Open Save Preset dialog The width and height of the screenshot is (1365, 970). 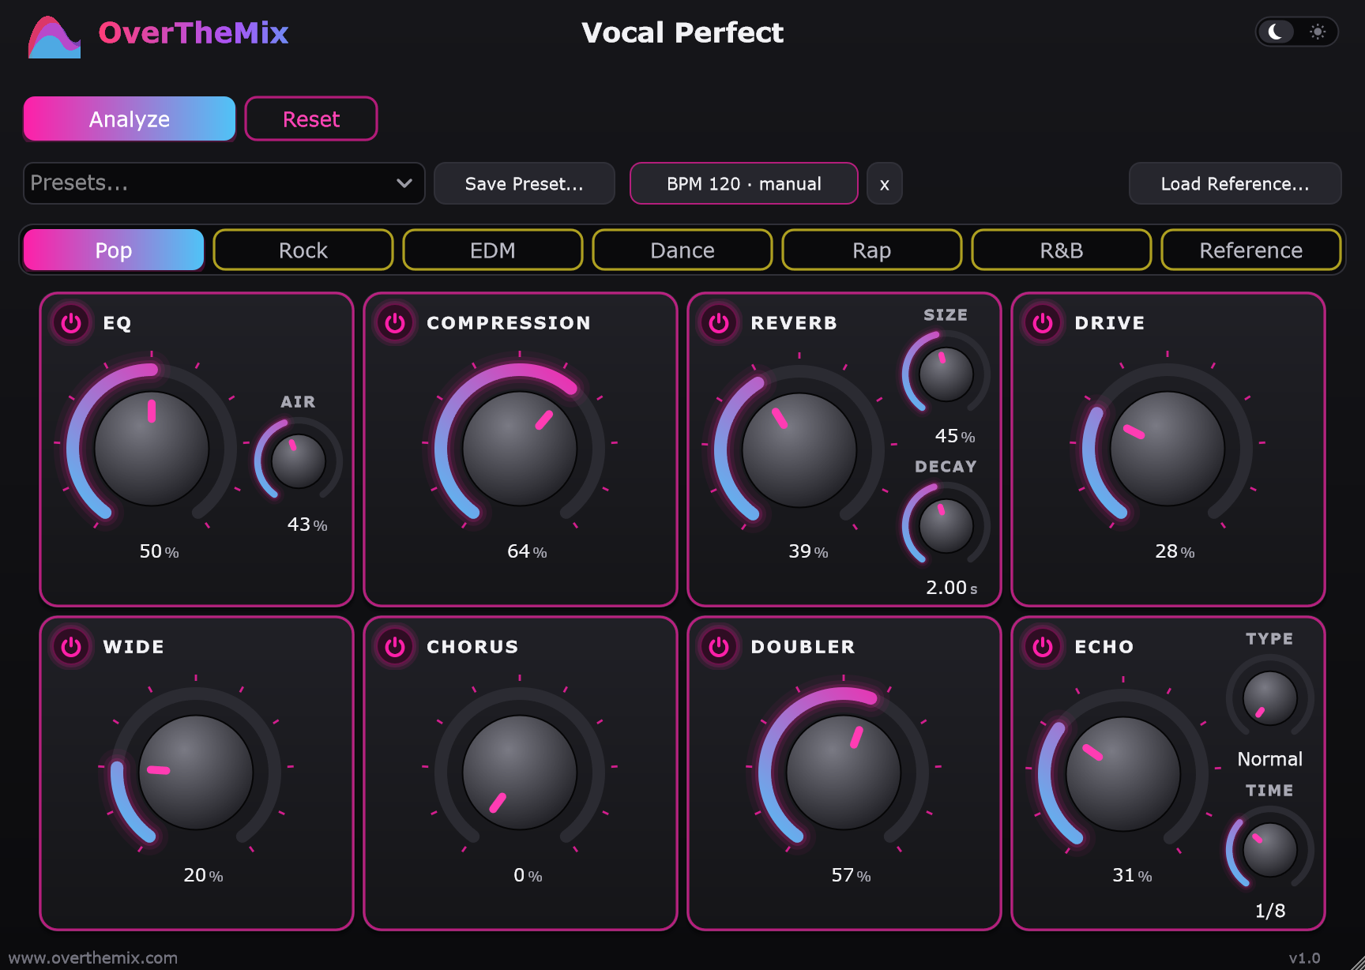pos(525,184)
